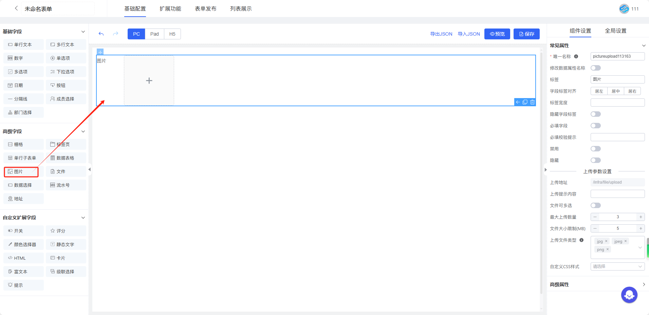Click the undo arrow icon

[x=101, y=34]
